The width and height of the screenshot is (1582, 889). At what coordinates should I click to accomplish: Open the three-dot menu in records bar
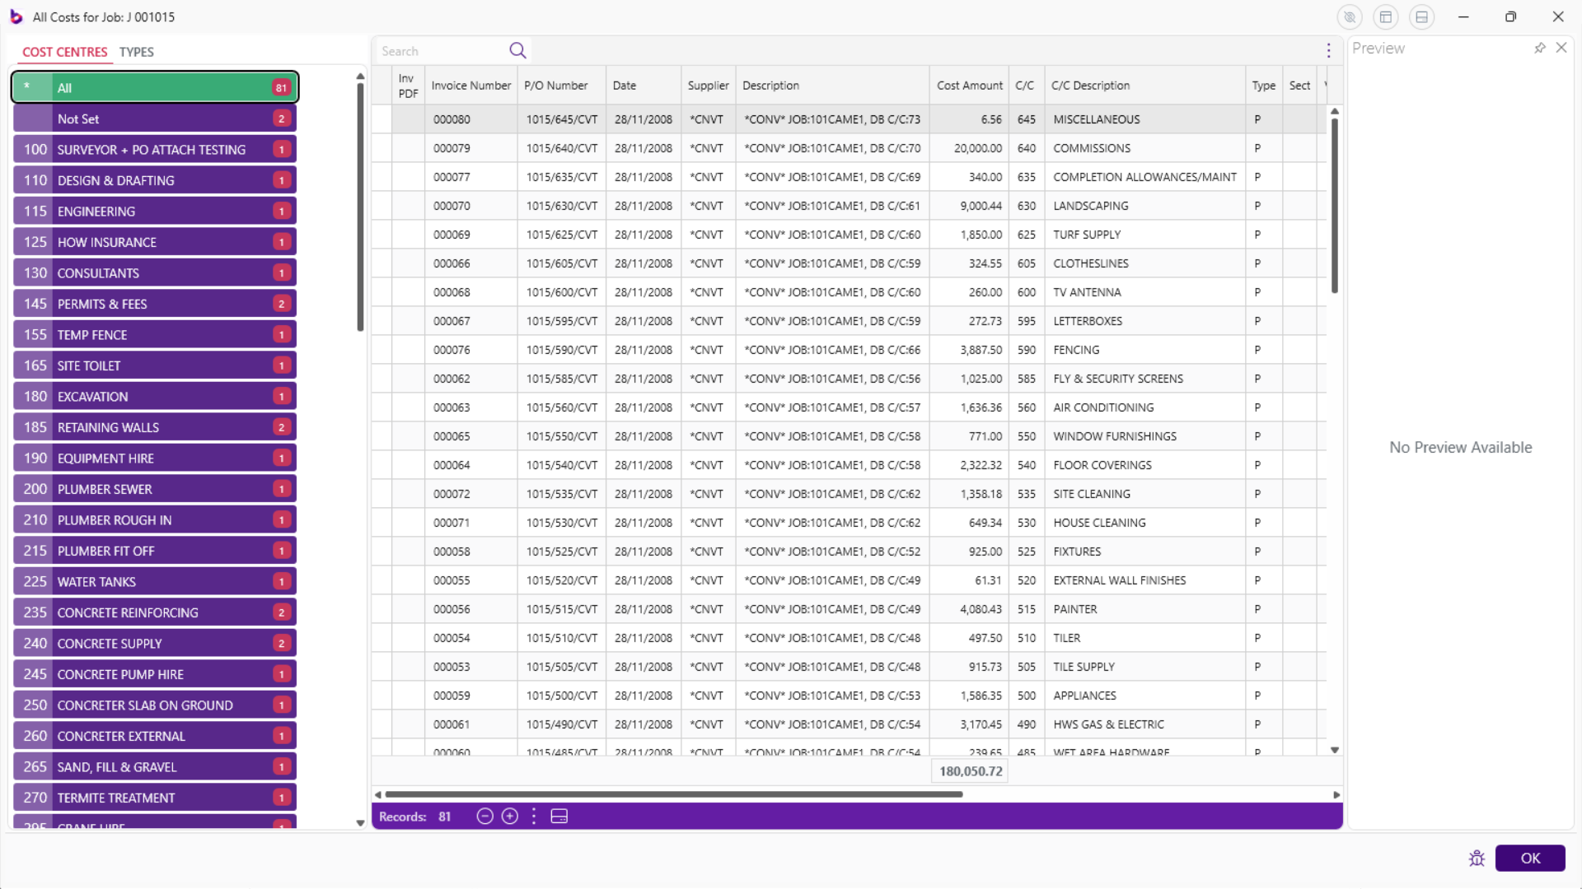click(x=534, y=817)
